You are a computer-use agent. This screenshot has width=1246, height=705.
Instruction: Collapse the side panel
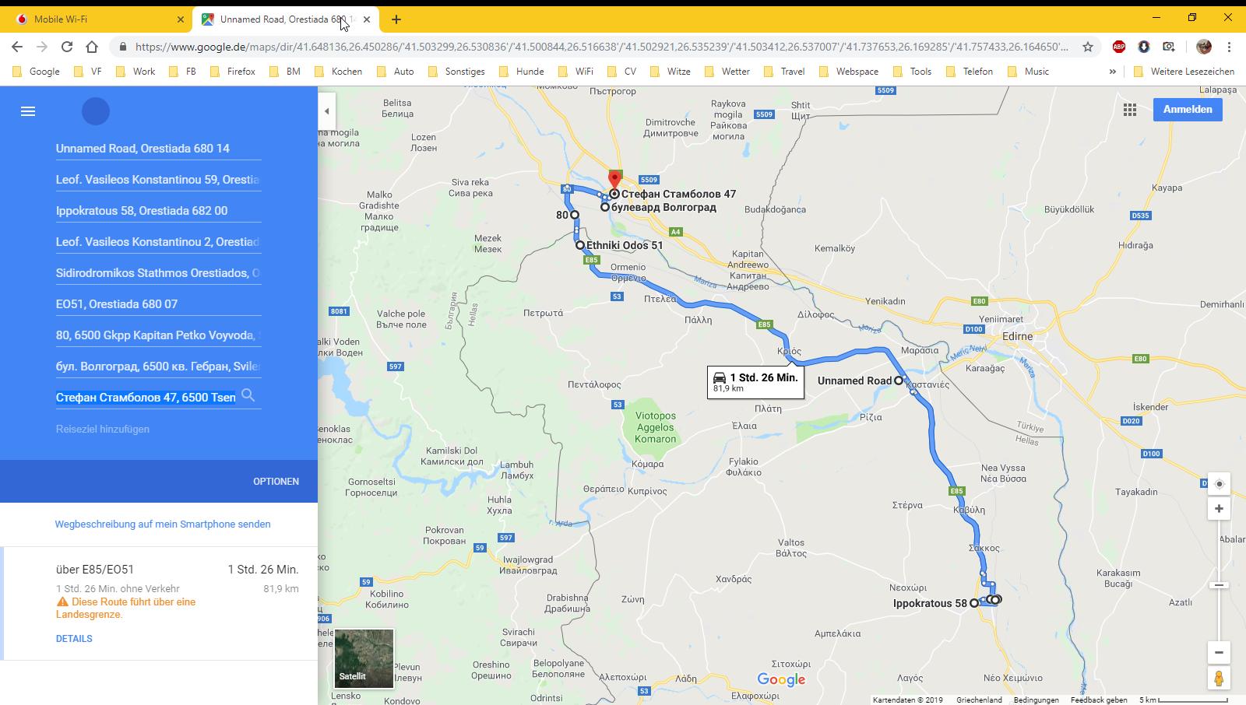point(327,111)
